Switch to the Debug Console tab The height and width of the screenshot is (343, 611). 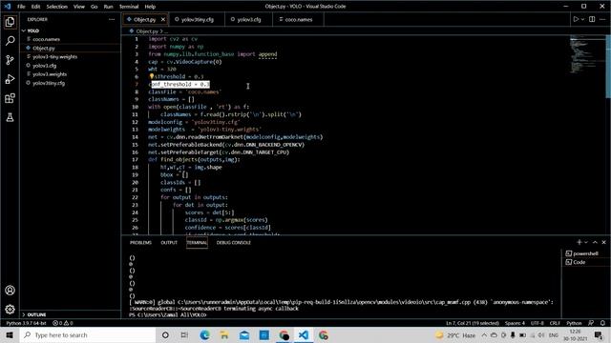[233, 242]
